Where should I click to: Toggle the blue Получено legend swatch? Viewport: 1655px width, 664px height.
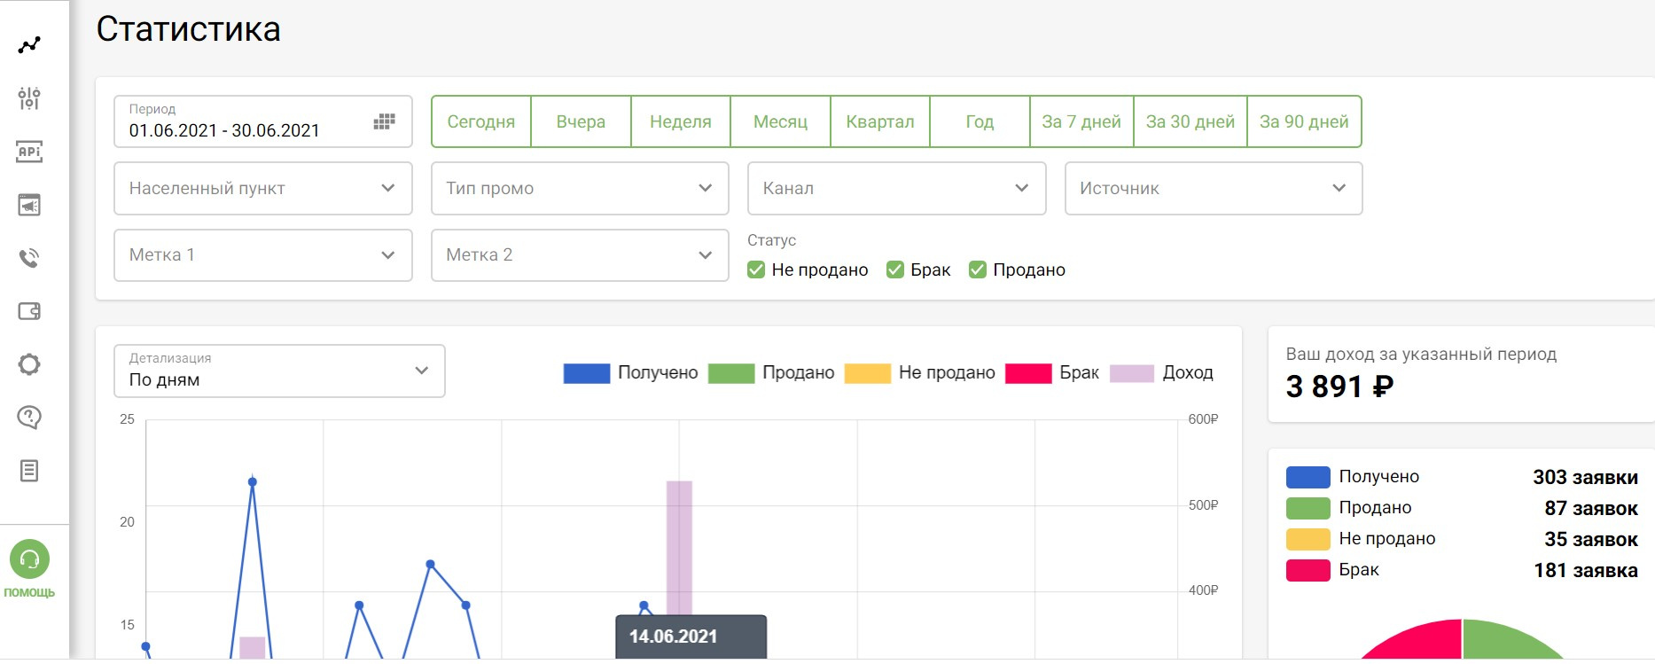click(587, 373)
